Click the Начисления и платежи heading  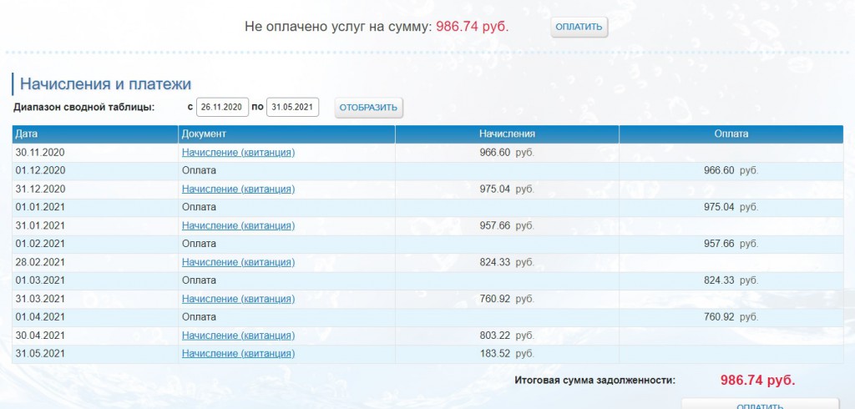(106, 83)
